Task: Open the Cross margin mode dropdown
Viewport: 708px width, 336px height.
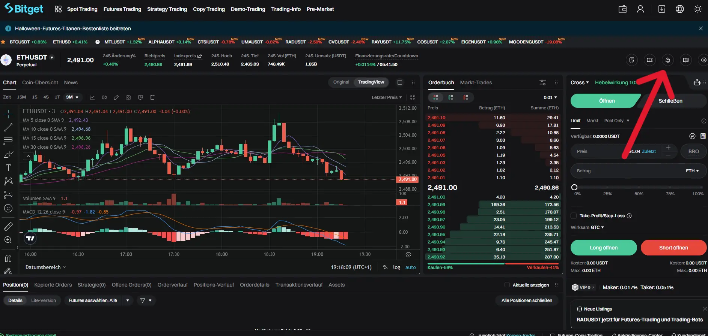Action: pos(580,82)
